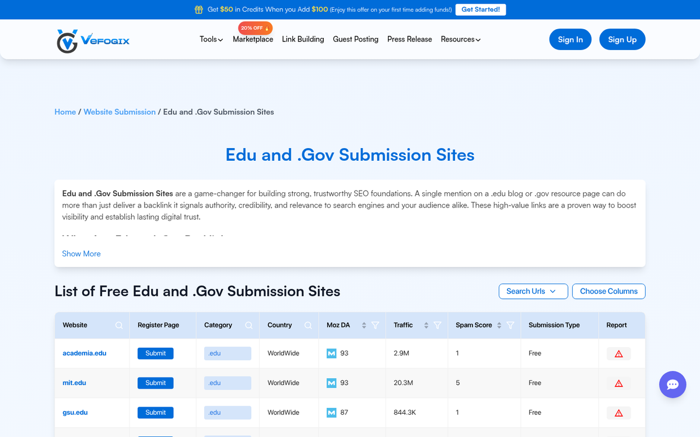Click the filter funnel on the Traffic column
Screen dimensions: 700x437
pos(437,325)
